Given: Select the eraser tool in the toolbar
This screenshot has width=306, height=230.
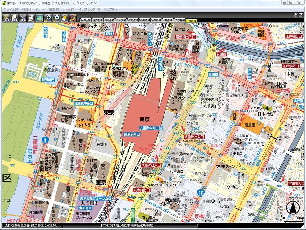Looking at the screenshot, I should click(x=65, y=18).
